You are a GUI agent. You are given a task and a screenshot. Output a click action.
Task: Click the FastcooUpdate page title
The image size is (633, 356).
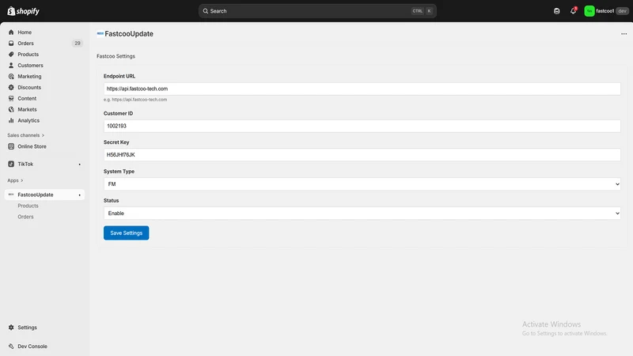pos(129,34)
